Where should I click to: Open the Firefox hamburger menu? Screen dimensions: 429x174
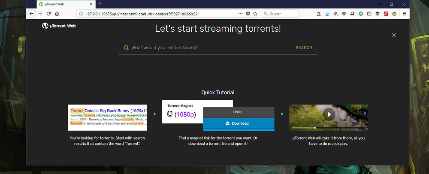tap(405, 14)
